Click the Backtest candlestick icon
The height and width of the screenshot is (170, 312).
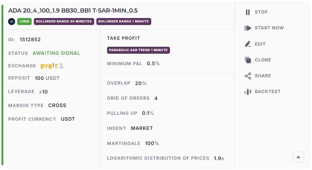(x=248, y=92)
